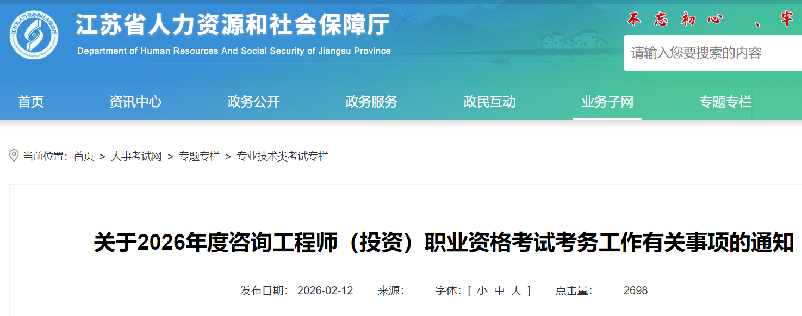Click the location pin icon beside 当前位置
The width and height of the screenshot is (802, 316).
point(14,156)
